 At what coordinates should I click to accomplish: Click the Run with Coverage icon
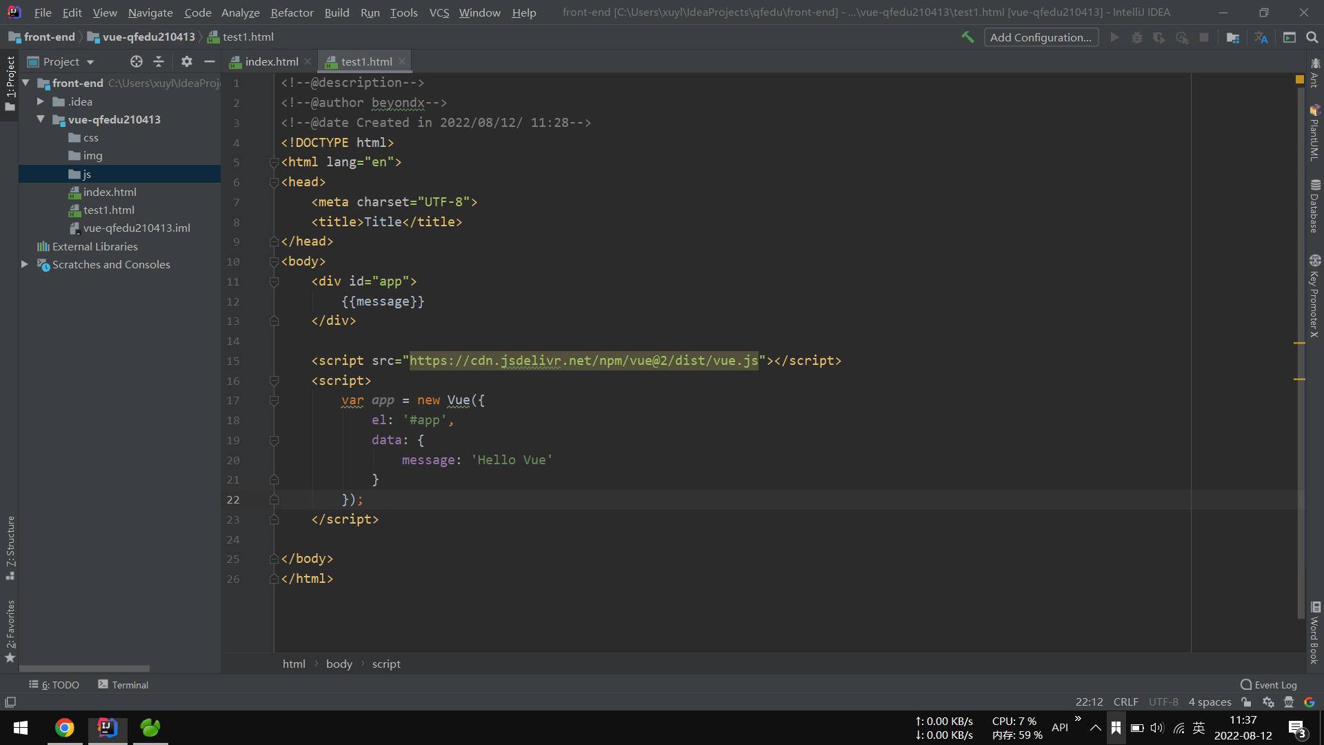click(x=1159, y=37)
